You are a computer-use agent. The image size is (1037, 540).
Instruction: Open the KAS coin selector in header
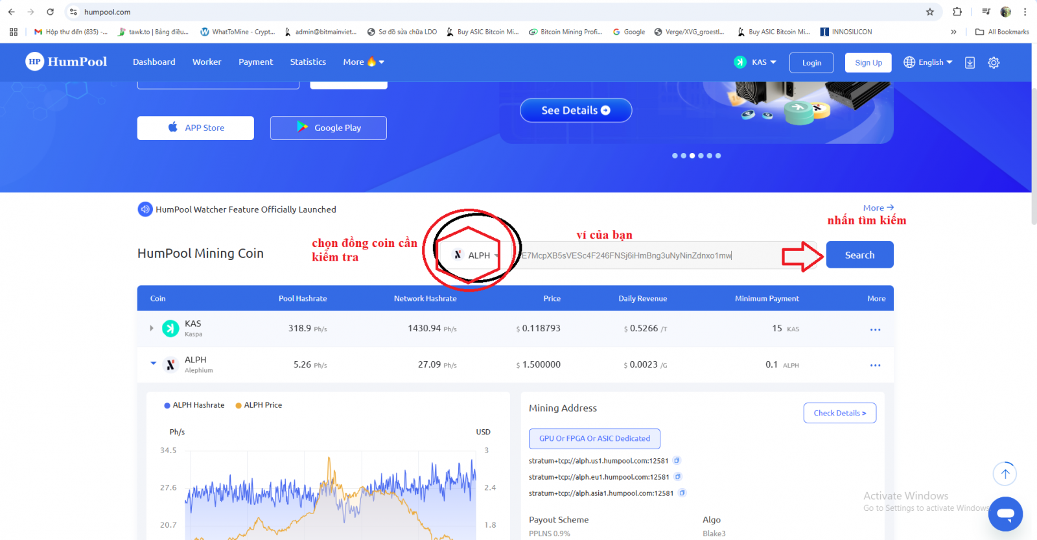coord(755,62)
